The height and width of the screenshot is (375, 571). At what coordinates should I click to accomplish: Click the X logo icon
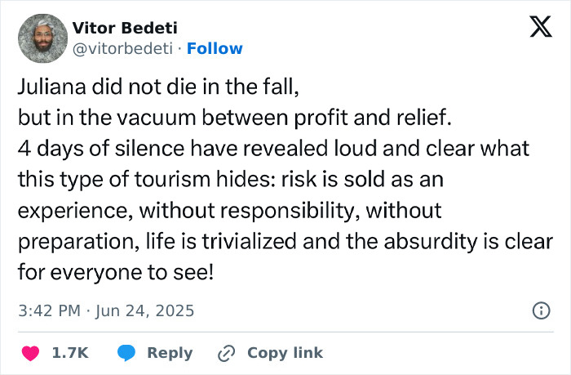(x=534, y=29)
